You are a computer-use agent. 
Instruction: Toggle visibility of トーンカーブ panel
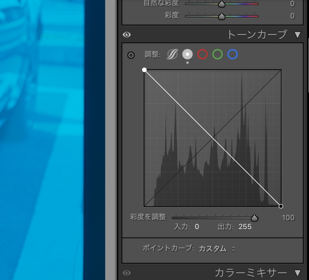[126, 35]
